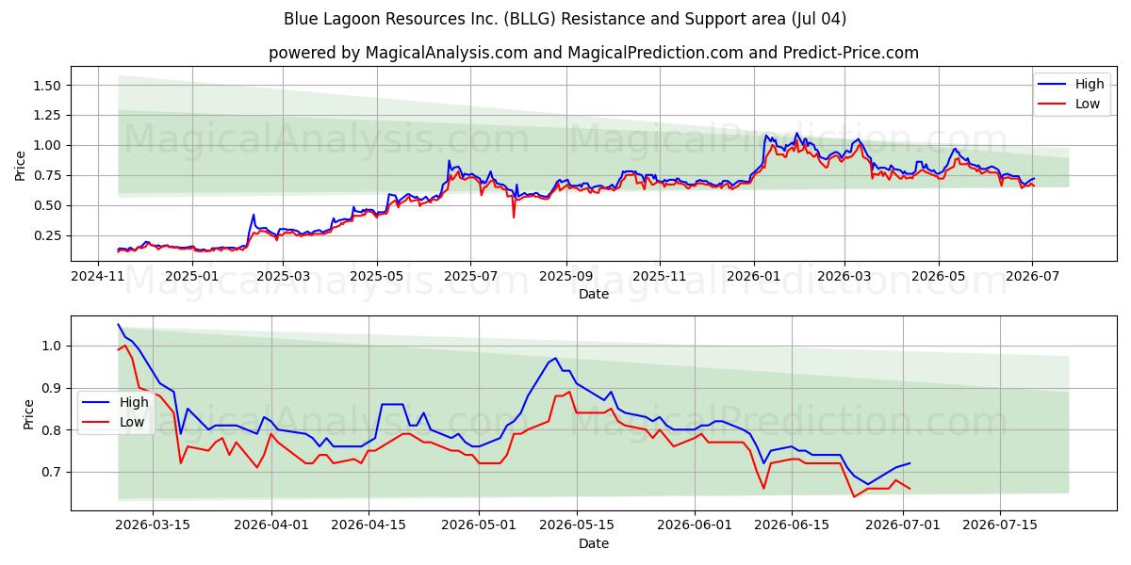Click the "2026-04-01" tick label
Viewport: 1131px width, 565px height.
pyautogui.click(x=271, y=525)
